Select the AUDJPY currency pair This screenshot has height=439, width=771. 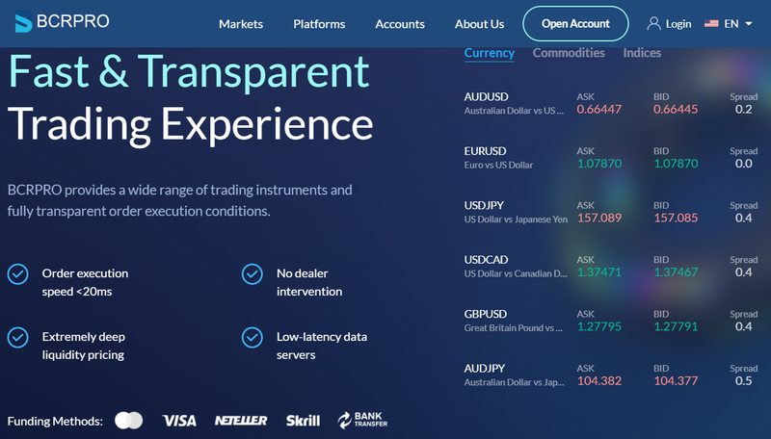click(485, 369)
